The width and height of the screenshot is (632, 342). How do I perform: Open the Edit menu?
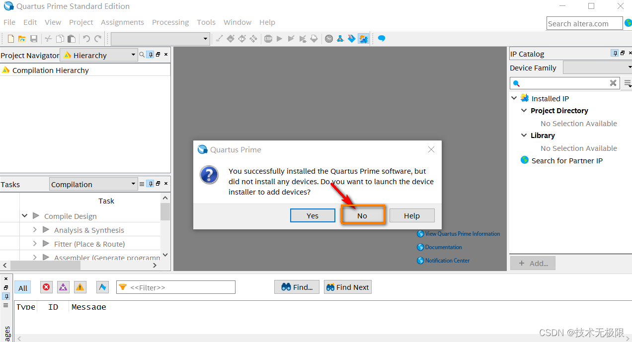point(30,22)
